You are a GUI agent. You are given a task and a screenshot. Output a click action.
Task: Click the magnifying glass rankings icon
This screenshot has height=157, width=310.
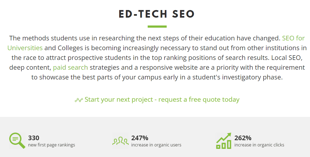click(17, 141)
